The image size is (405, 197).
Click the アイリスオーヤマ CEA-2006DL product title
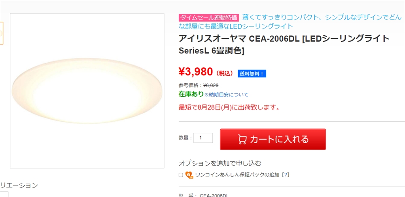284,44
